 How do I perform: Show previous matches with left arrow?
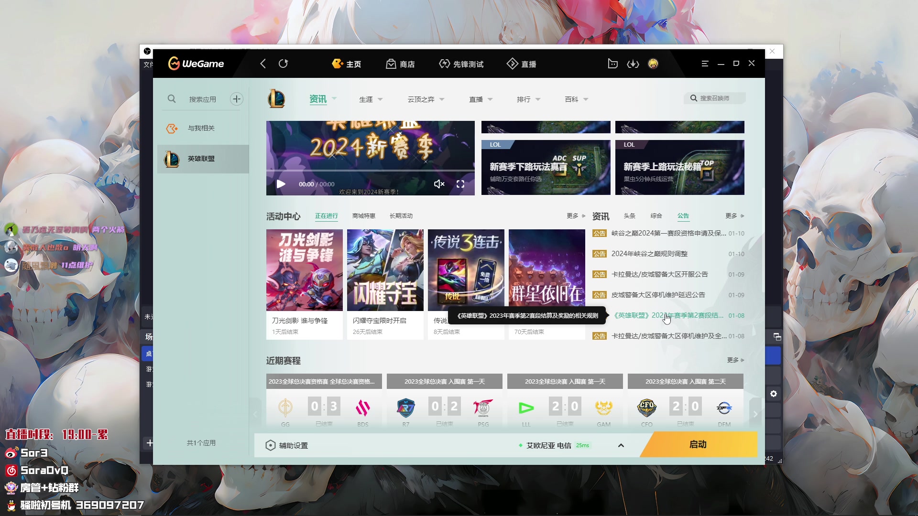(x=255, y=414)
